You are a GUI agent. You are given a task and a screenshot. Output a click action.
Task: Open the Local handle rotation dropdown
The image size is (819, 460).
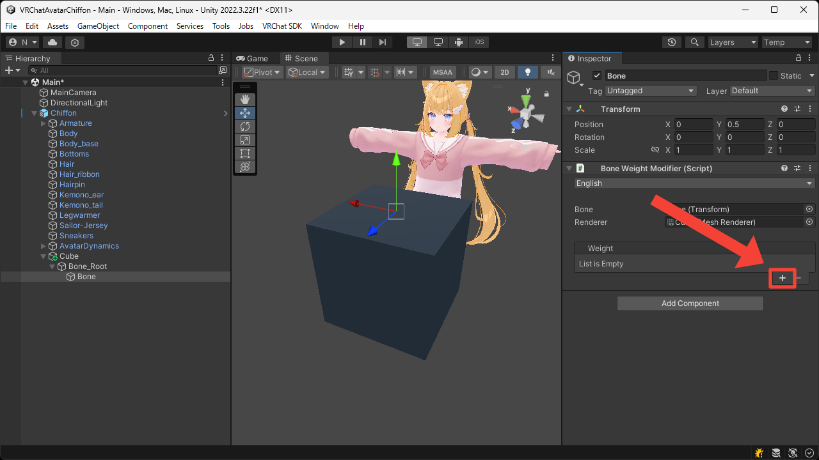[x=307, y=72]
